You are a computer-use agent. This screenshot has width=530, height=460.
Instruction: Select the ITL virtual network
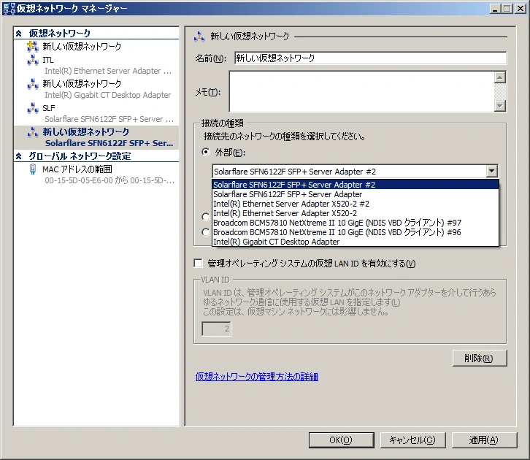pyautogui.click(x=96, y=65)
